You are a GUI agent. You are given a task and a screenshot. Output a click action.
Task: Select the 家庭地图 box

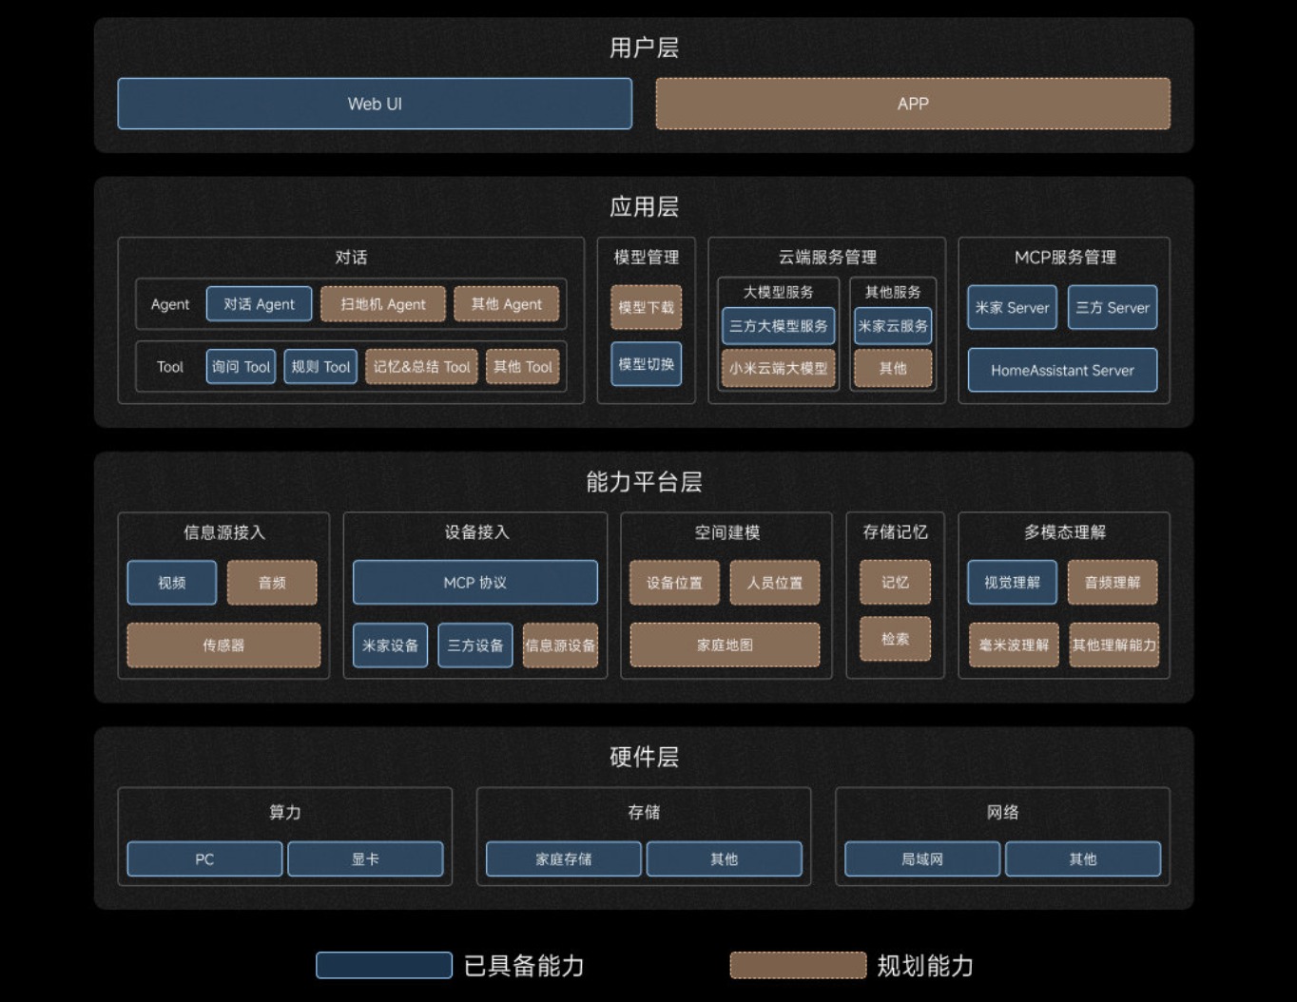click(725, 646)
